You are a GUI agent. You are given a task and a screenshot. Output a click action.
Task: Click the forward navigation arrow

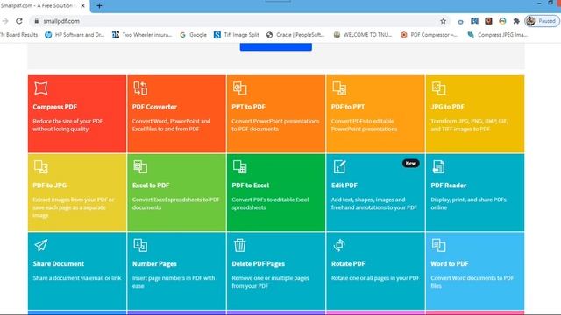(5, 21)
